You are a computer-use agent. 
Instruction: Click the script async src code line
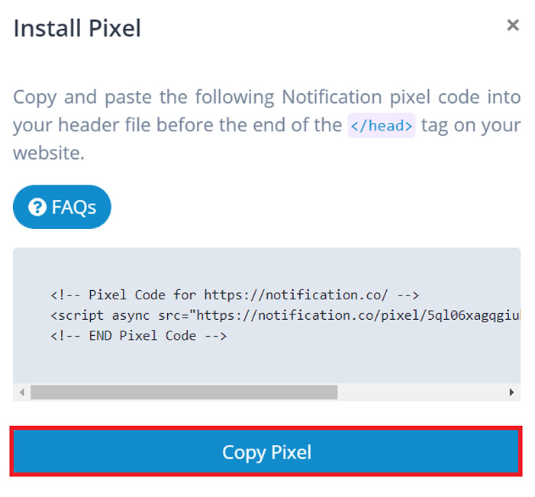tap(285, 315)
